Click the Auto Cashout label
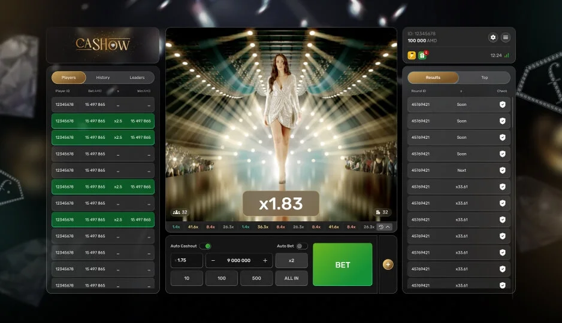 [x=183, y=246]
